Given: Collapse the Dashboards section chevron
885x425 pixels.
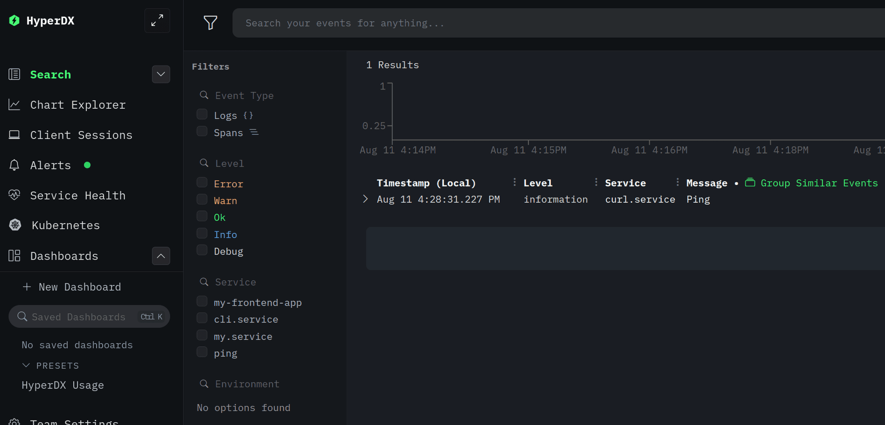Looking at the screenshot, I should [x=161, y=256].
